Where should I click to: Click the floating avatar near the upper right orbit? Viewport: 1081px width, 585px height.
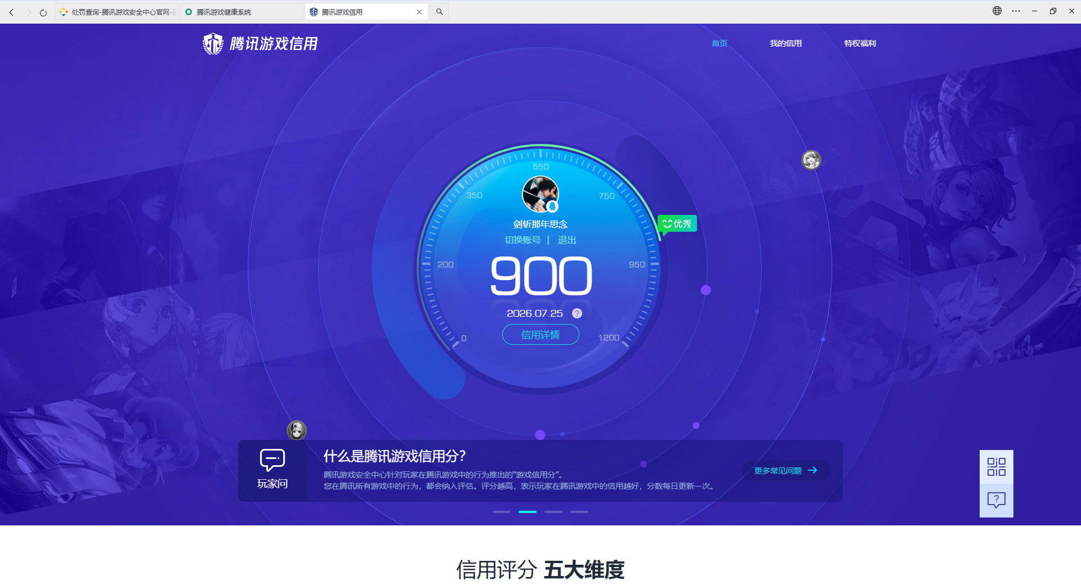811,160
